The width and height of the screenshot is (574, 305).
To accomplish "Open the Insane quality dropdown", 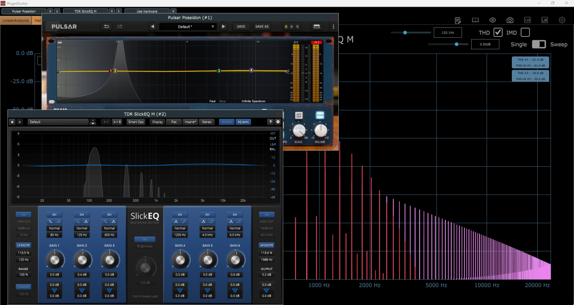I will click(190, 122).
